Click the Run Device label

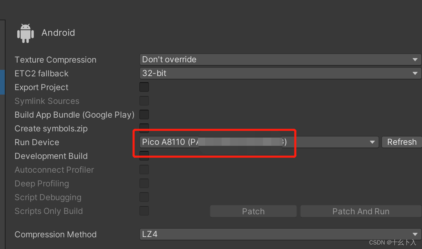[37, 142]
